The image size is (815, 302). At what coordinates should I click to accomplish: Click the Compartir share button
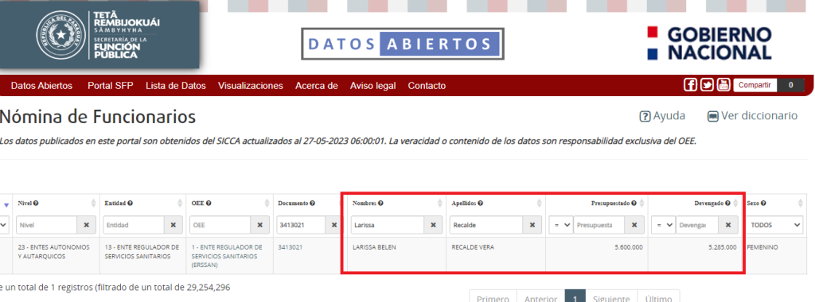(x=755, y=85)
